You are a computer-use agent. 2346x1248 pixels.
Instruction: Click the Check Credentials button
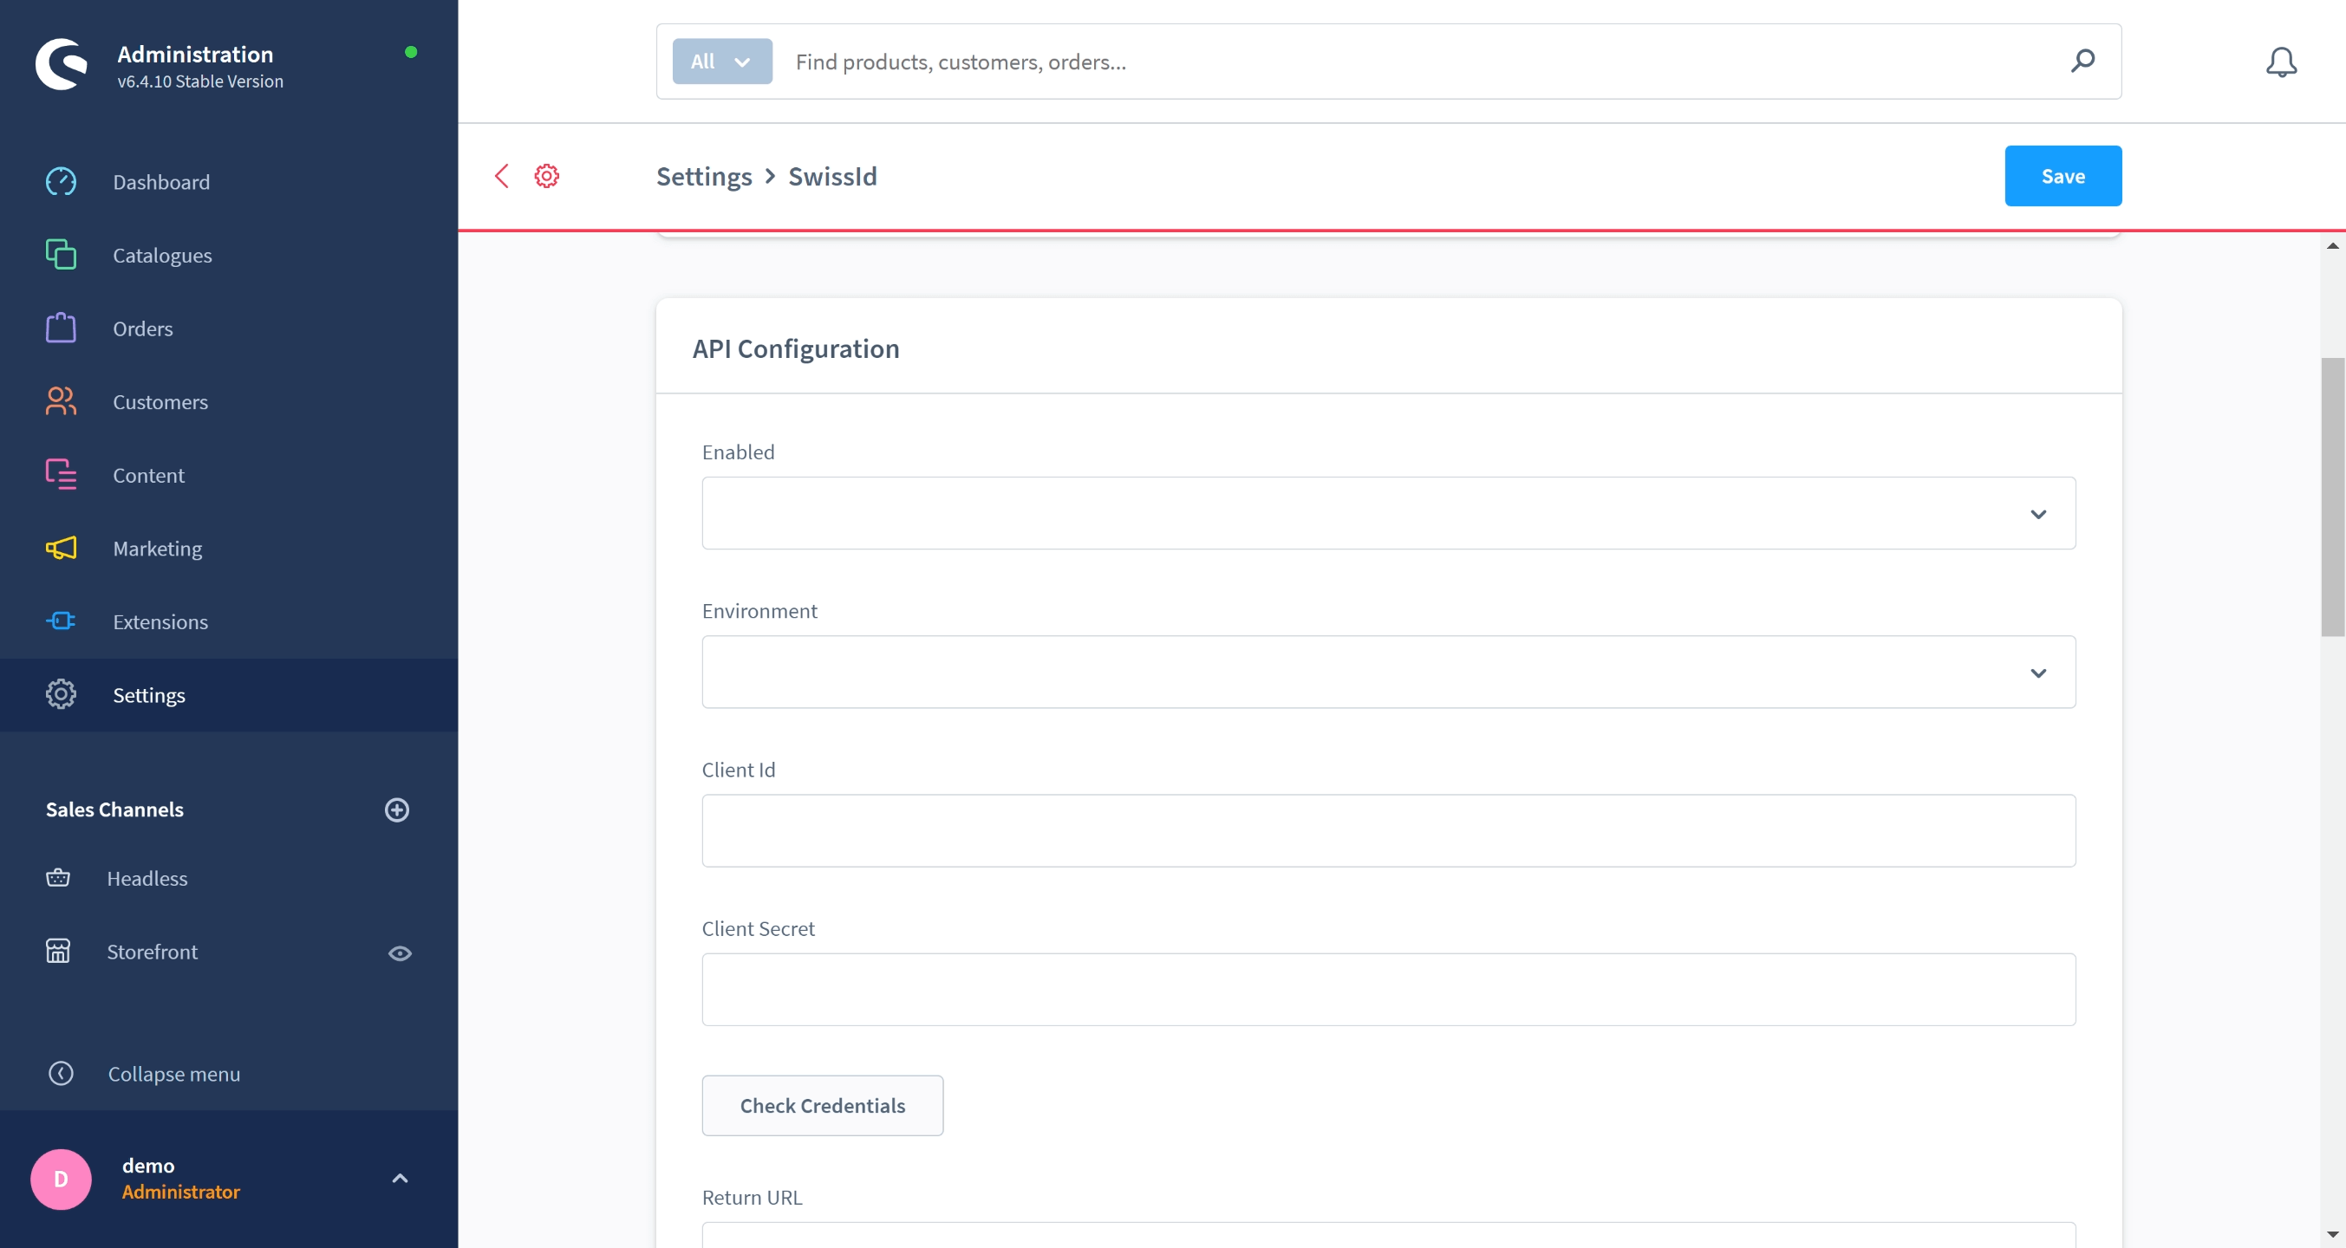pyautogui.click(x=823, y=1105)
